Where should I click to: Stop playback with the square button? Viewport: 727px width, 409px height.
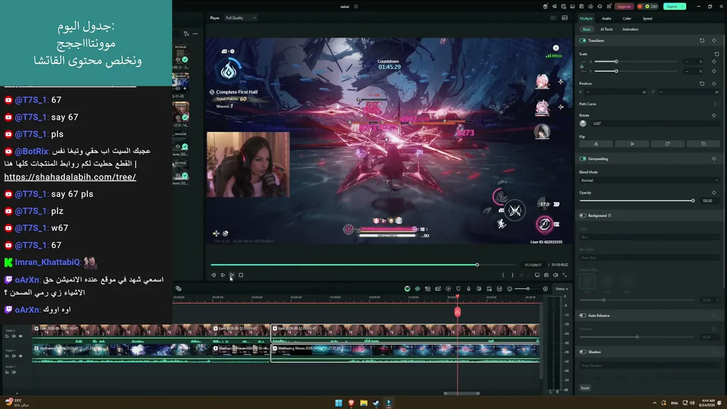click(x=241, y=275)
